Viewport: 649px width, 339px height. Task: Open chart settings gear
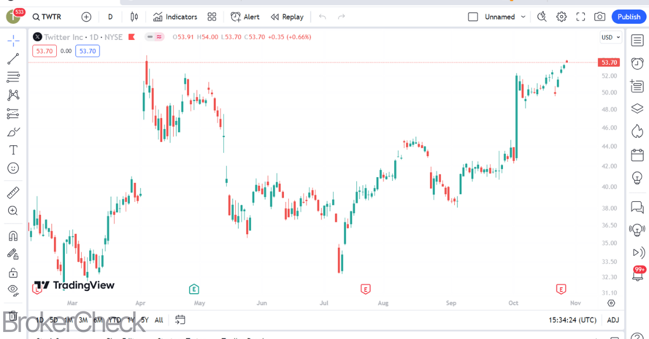(561, 17)
